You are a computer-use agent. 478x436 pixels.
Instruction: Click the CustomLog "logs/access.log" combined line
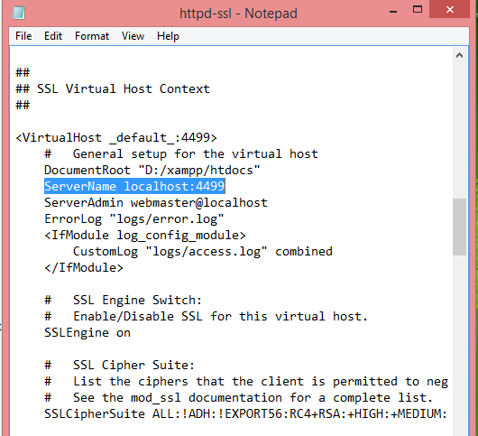tap(203, 252)
